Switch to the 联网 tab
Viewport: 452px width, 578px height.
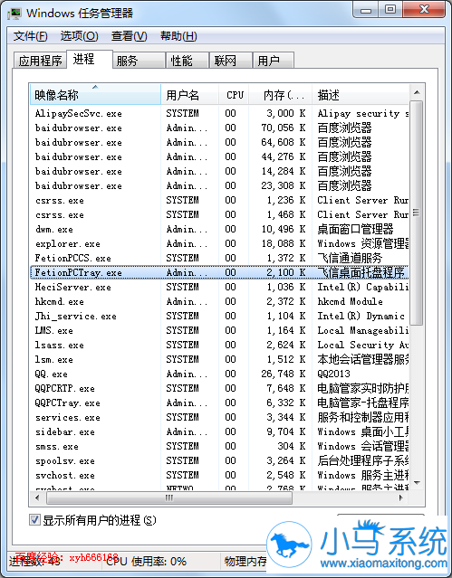tap(231, 61)
